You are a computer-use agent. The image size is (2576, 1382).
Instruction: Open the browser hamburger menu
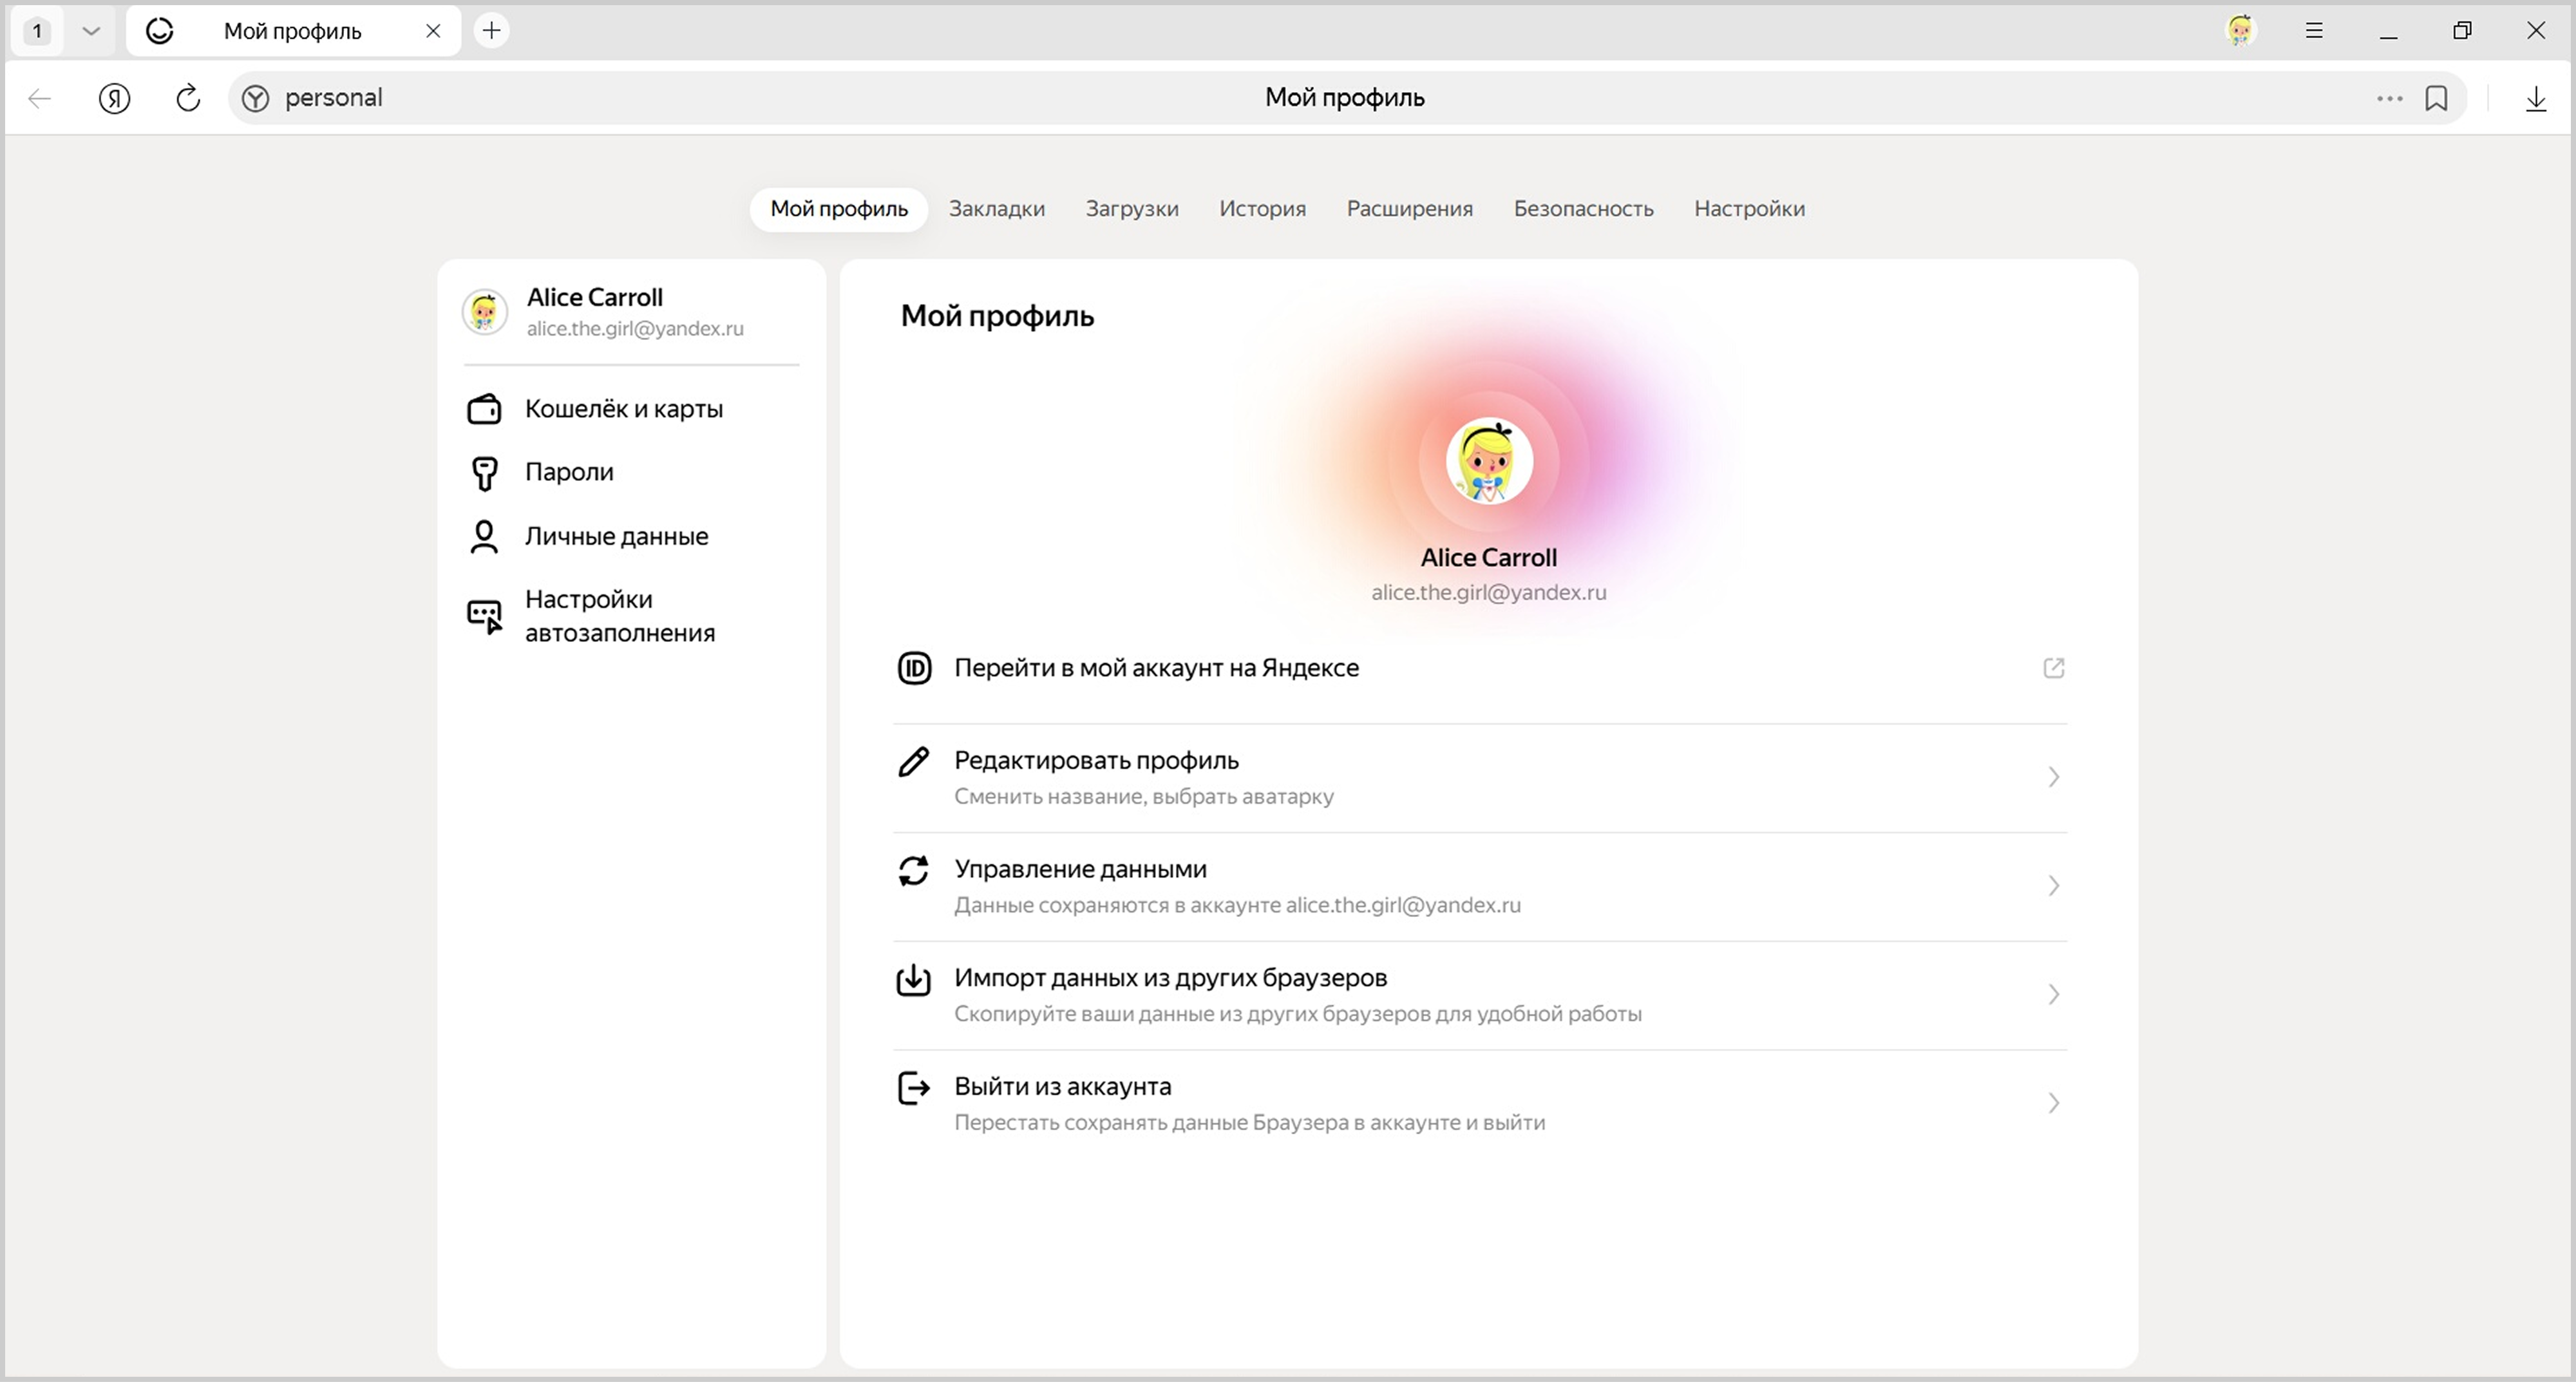click(x=2313, y=31)
